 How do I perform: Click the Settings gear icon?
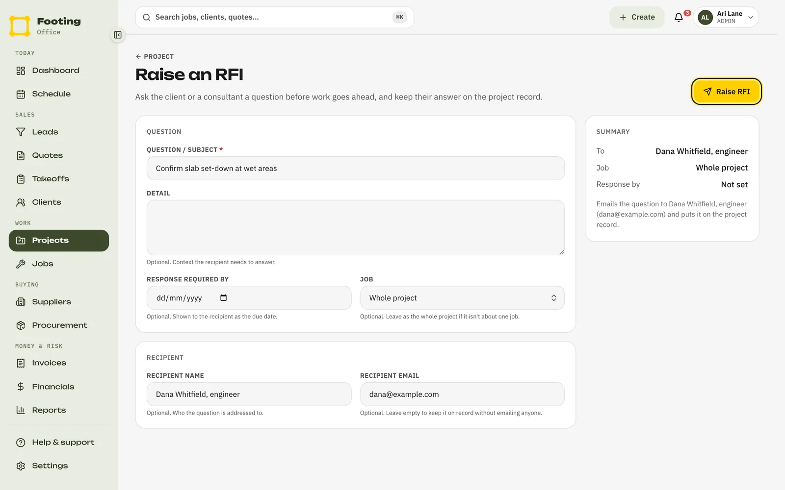click(21, 466)
